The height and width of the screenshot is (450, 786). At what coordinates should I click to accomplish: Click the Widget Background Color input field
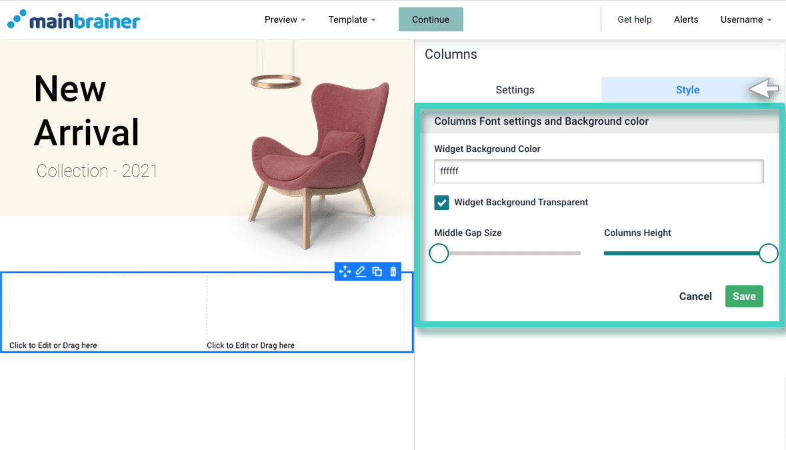pos(598,171)
